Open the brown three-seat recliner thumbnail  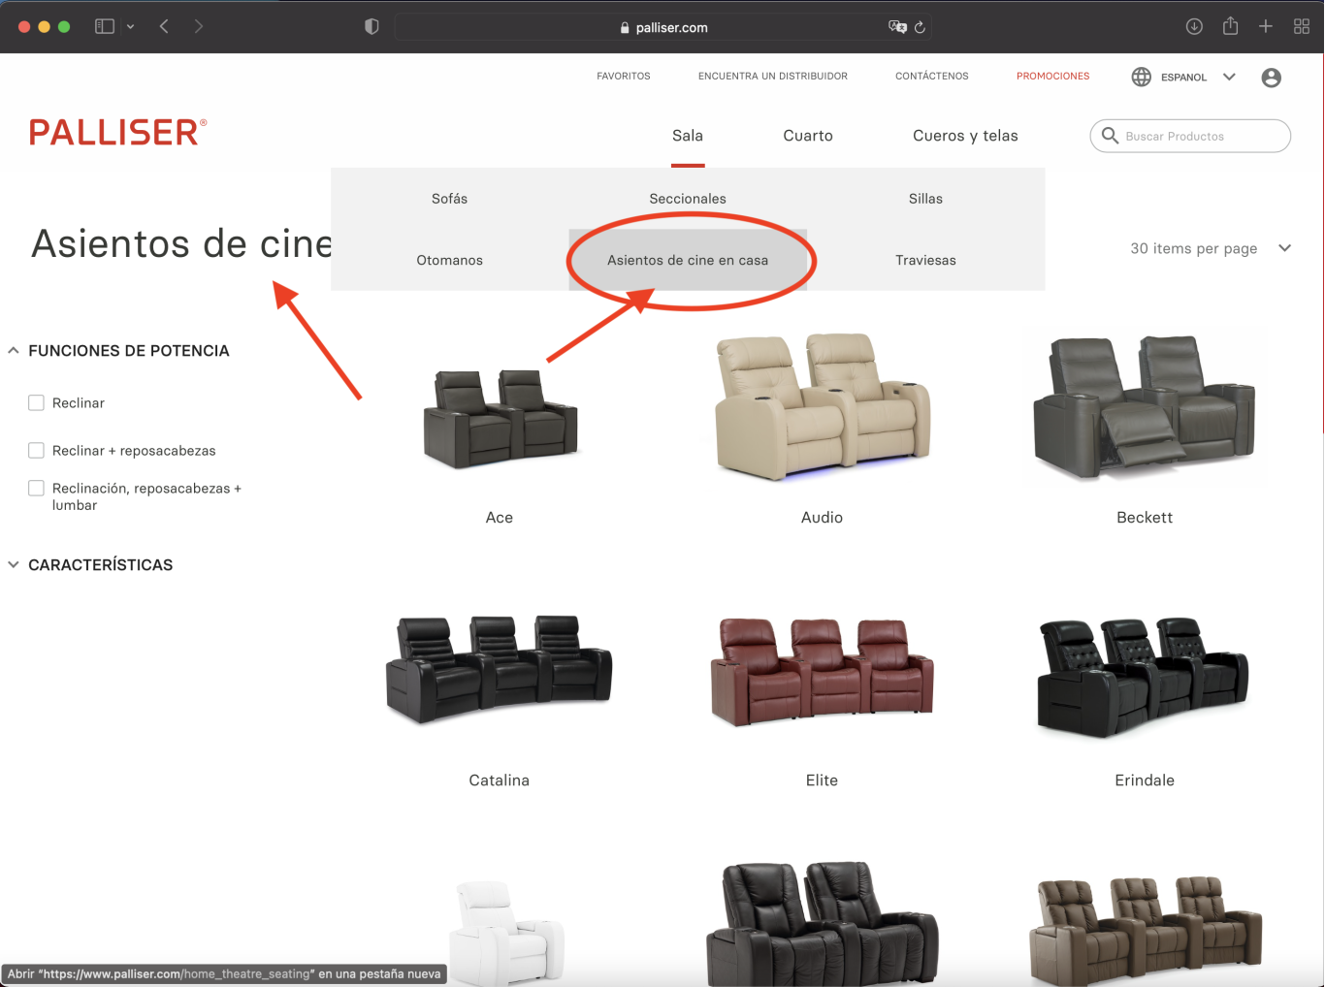coord(1146,931)
